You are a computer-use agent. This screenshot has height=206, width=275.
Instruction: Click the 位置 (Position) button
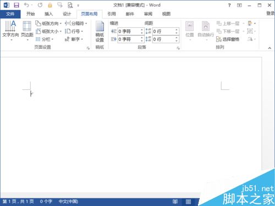click(190, 31)
